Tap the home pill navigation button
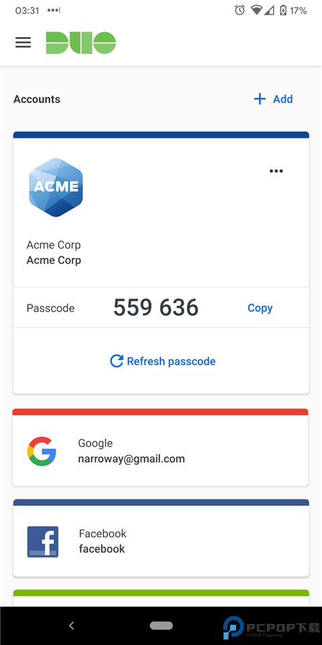 point(162,626)
